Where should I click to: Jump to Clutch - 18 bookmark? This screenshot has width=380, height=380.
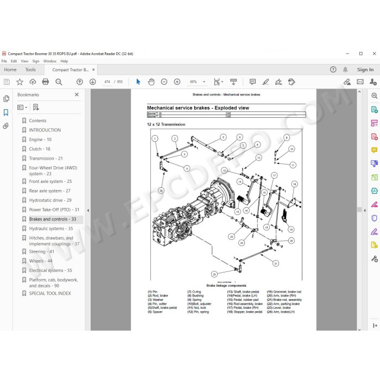40,149
